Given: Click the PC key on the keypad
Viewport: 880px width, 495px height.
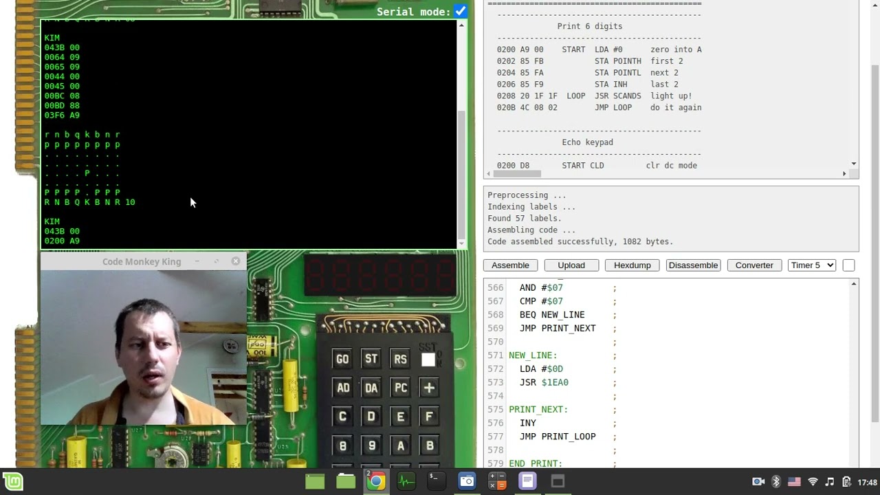Looking at the screenshot, I should pos(400,388).
